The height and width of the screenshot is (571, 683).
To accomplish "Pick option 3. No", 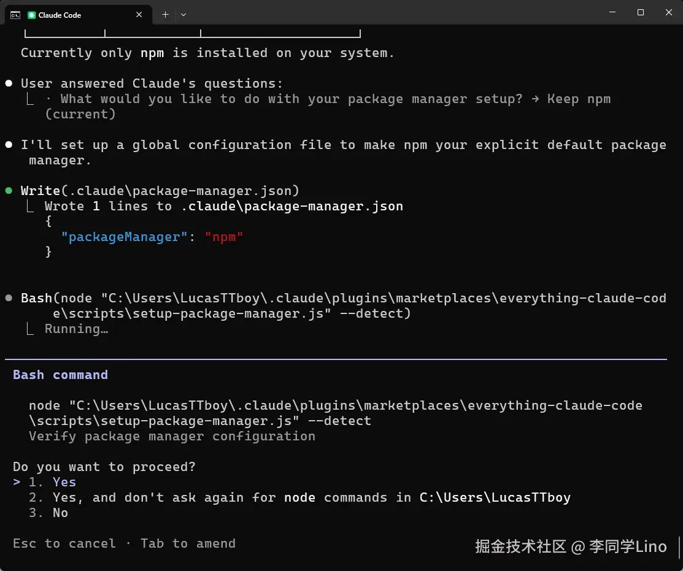I will [60, 513].
